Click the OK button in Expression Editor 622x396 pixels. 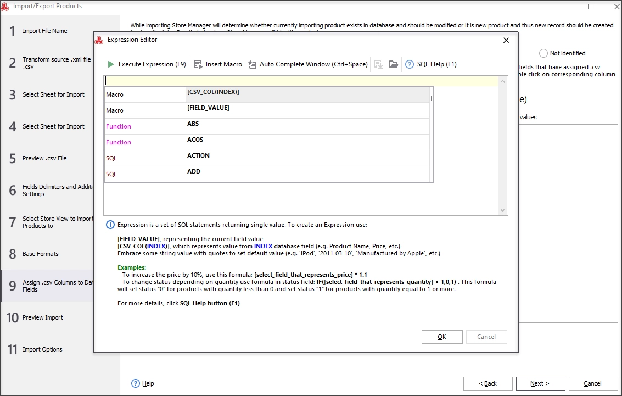(x=442, y=337)
